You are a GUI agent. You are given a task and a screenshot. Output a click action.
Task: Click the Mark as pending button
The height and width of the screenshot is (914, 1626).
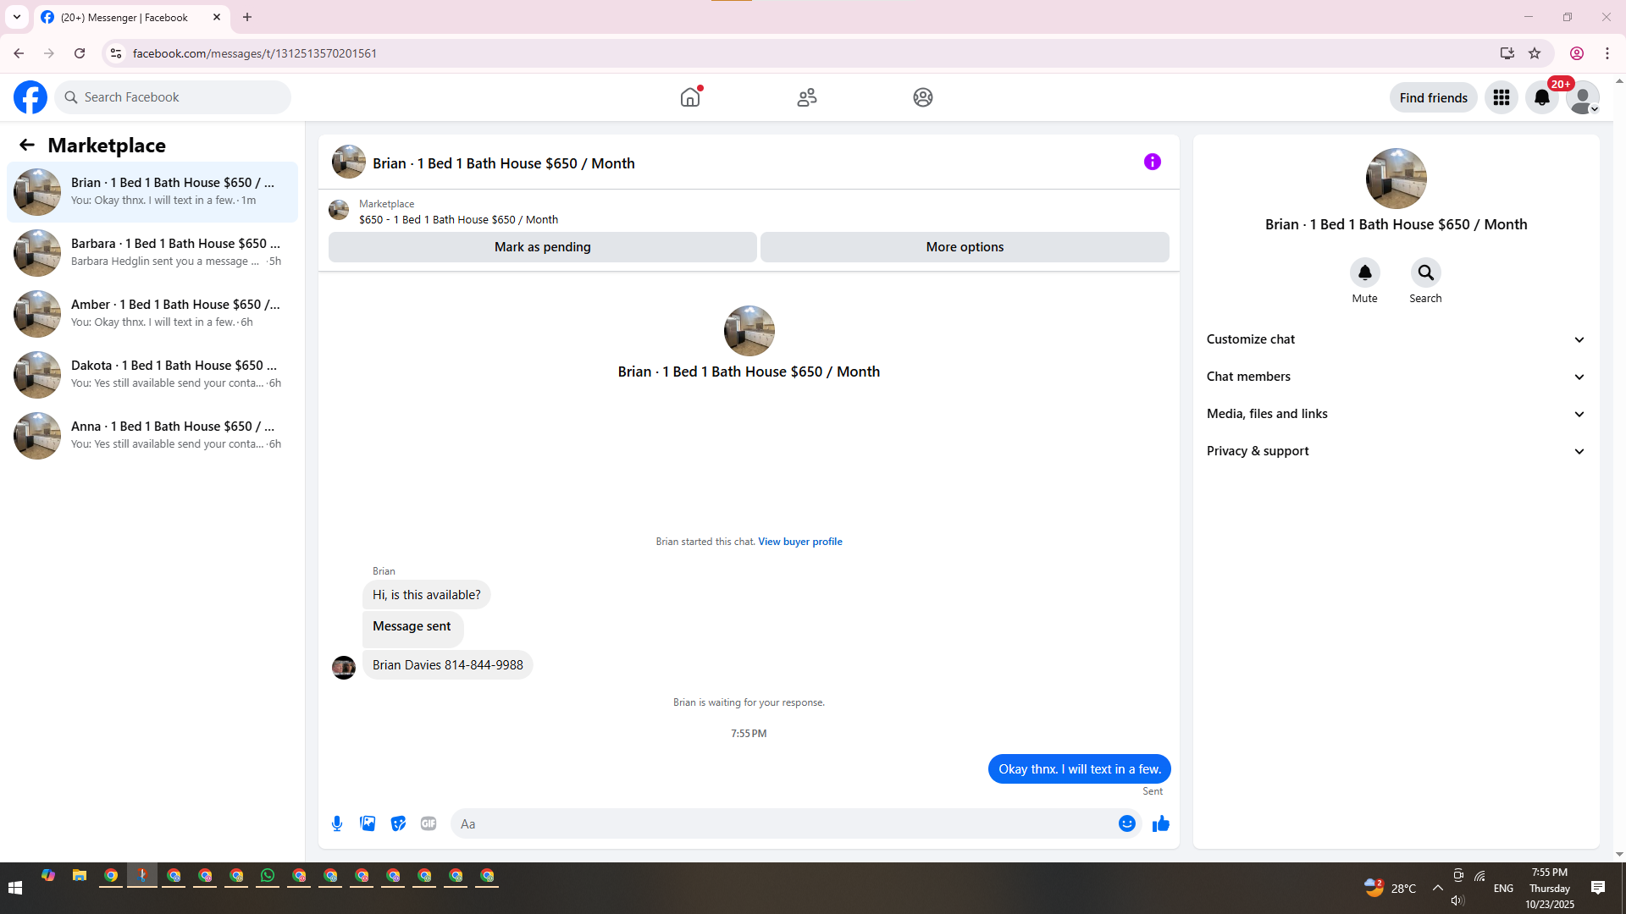point(542,247)
